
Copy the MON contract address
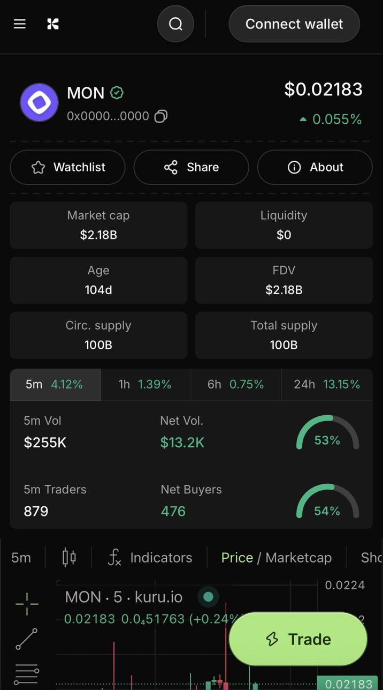[x=161, y=116]
